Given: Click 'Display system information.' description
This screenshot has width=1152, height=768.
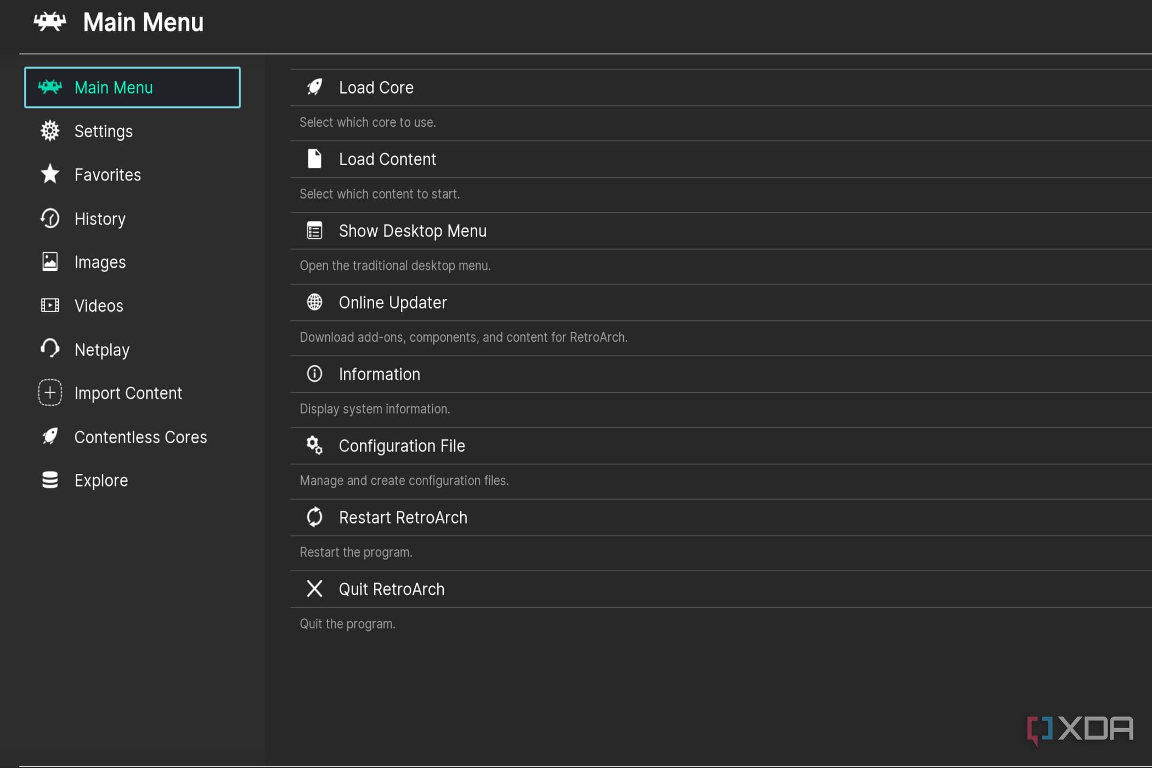Looking at the screenshot, I should [x=375, y=409].
